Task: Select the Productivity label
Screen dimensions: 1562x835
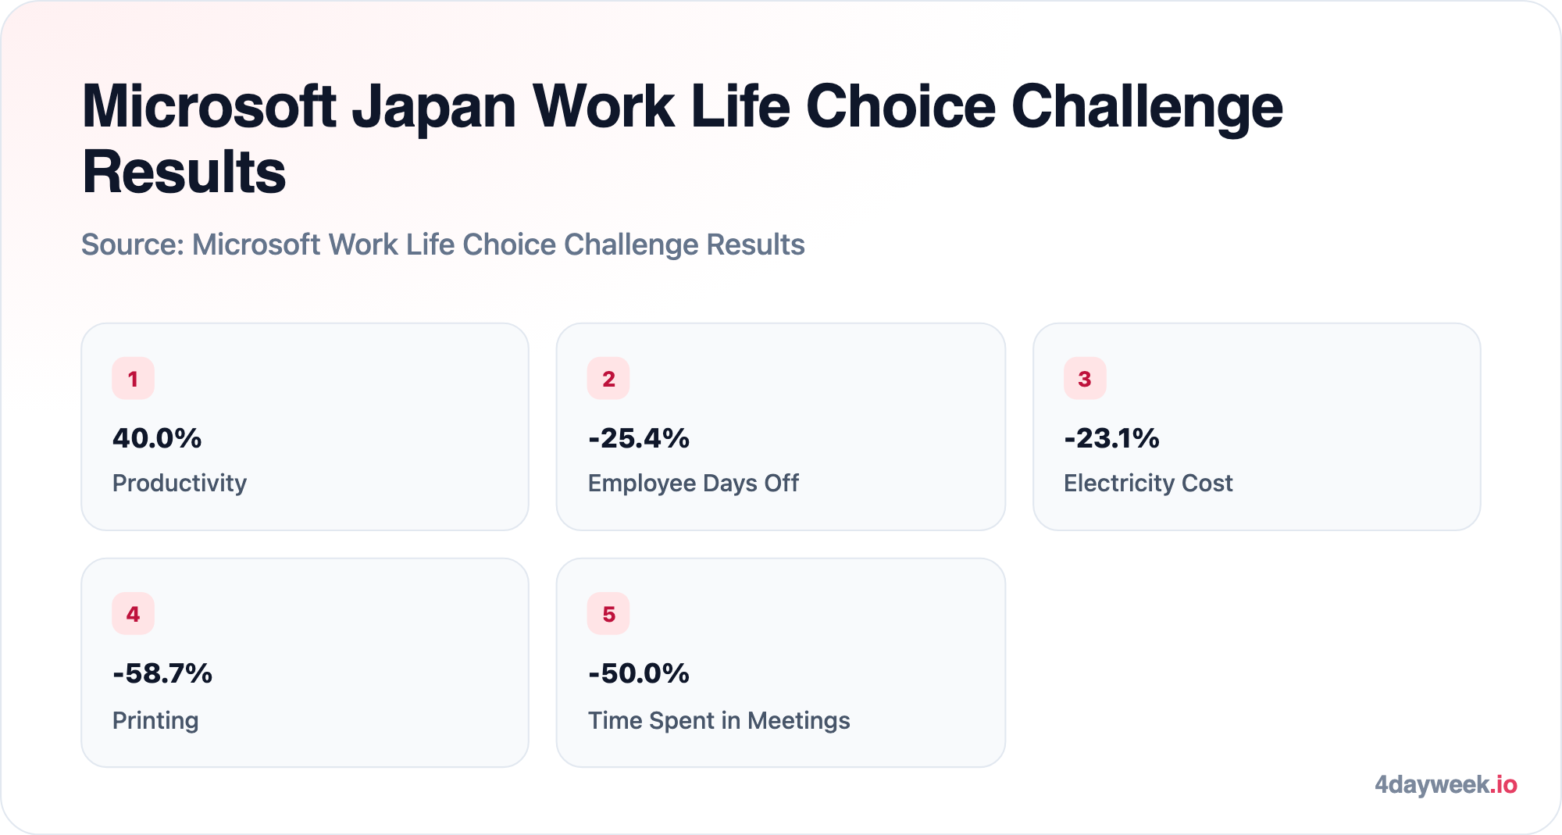Action: pyautogui.click(x=180, y=484)
